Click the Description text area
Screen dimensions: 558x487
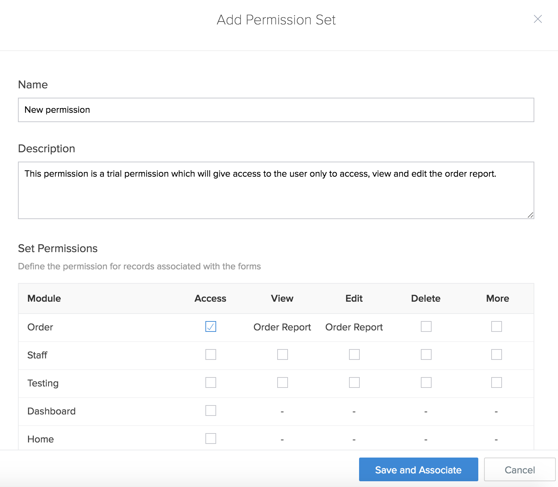276,190
